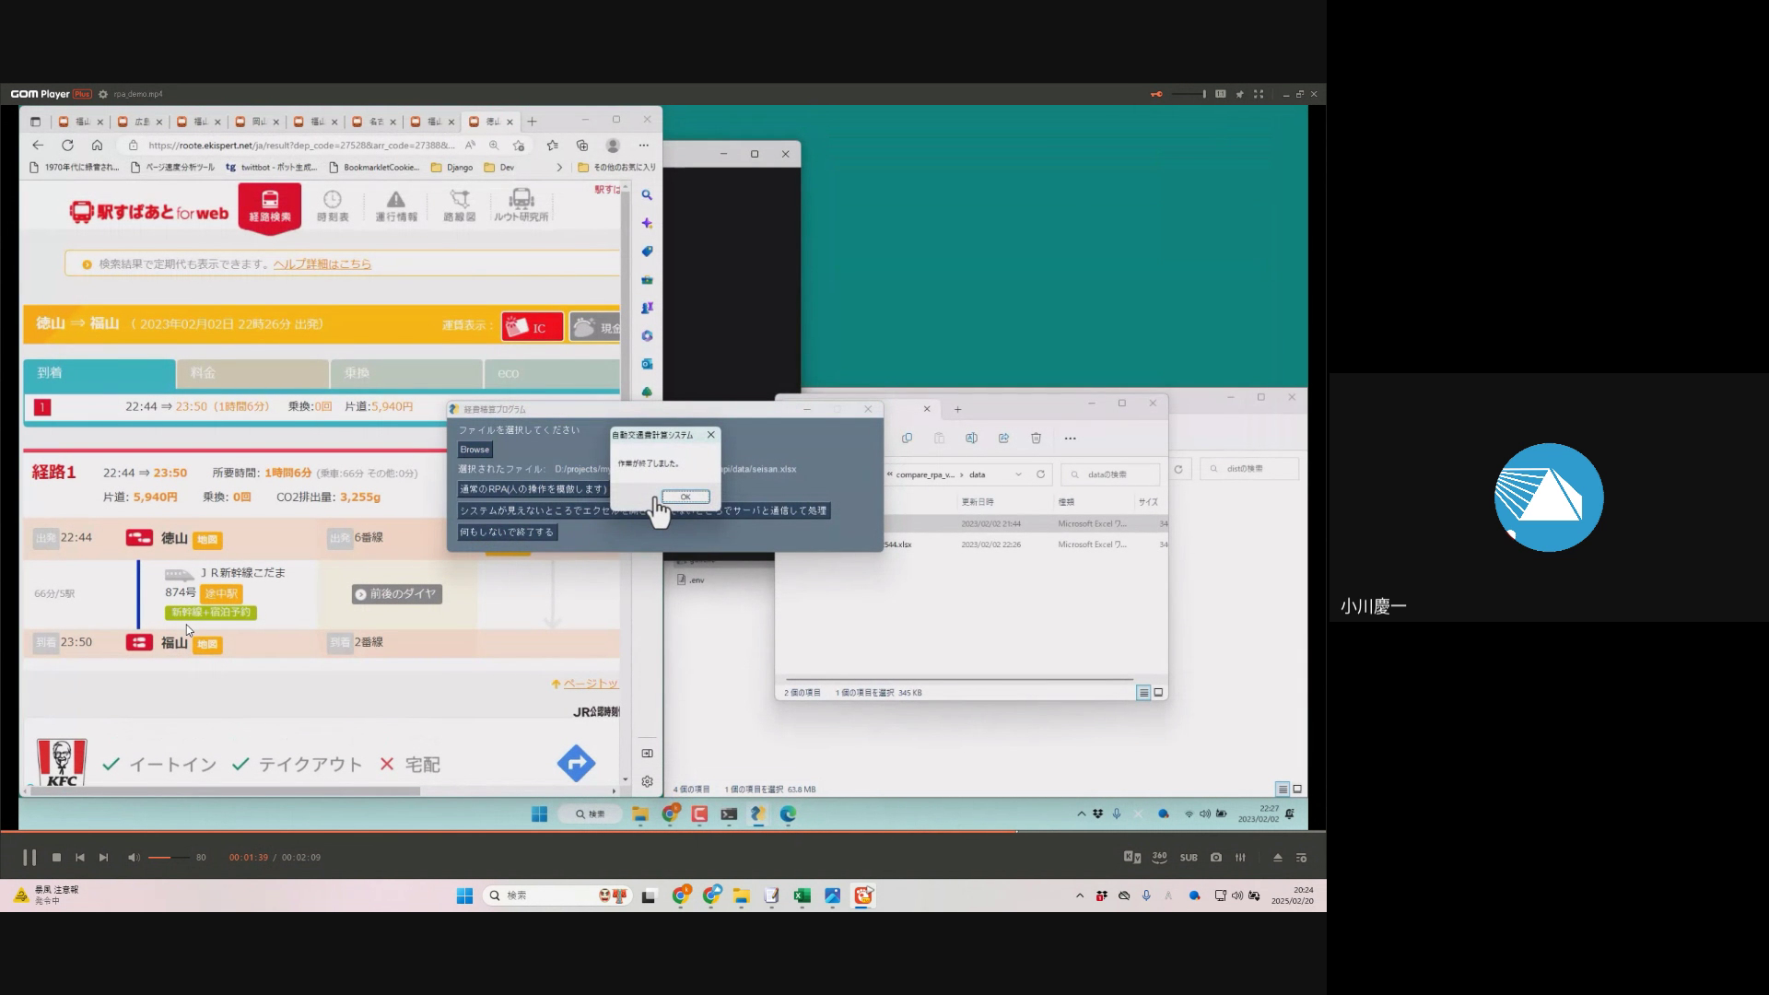Screen dimensions: 1769x995
Task: Open the SUB subtitle settings
Action: (x=1189, y=858)
